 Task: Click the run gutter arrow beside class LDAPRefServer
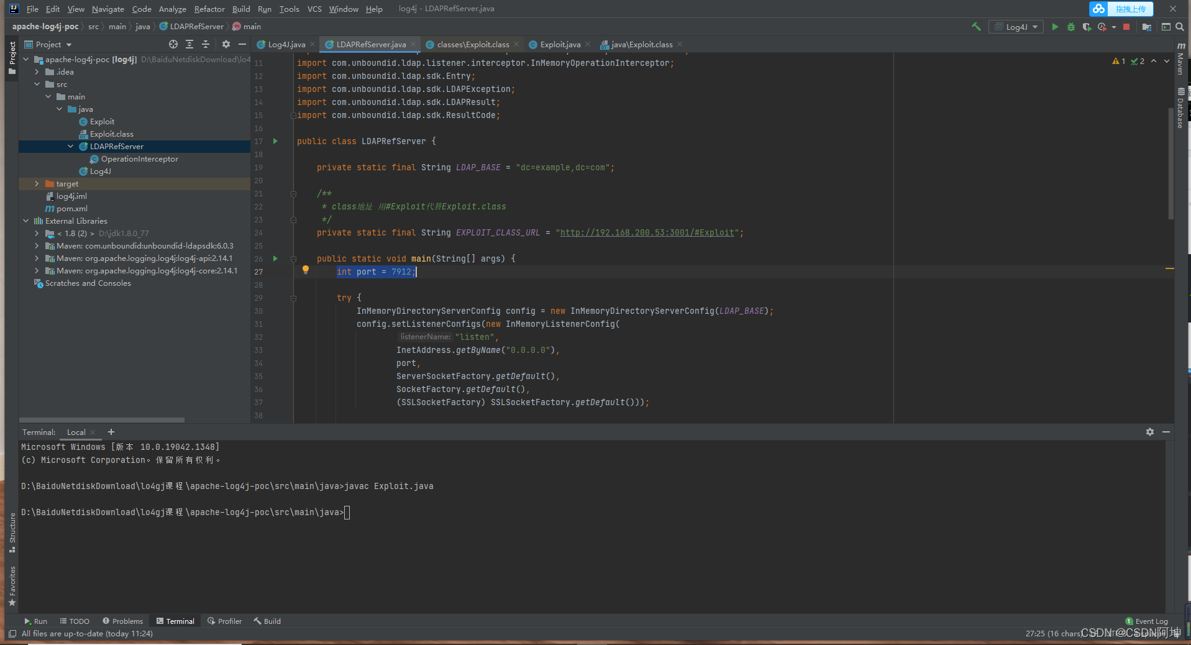tap(275, 141)
